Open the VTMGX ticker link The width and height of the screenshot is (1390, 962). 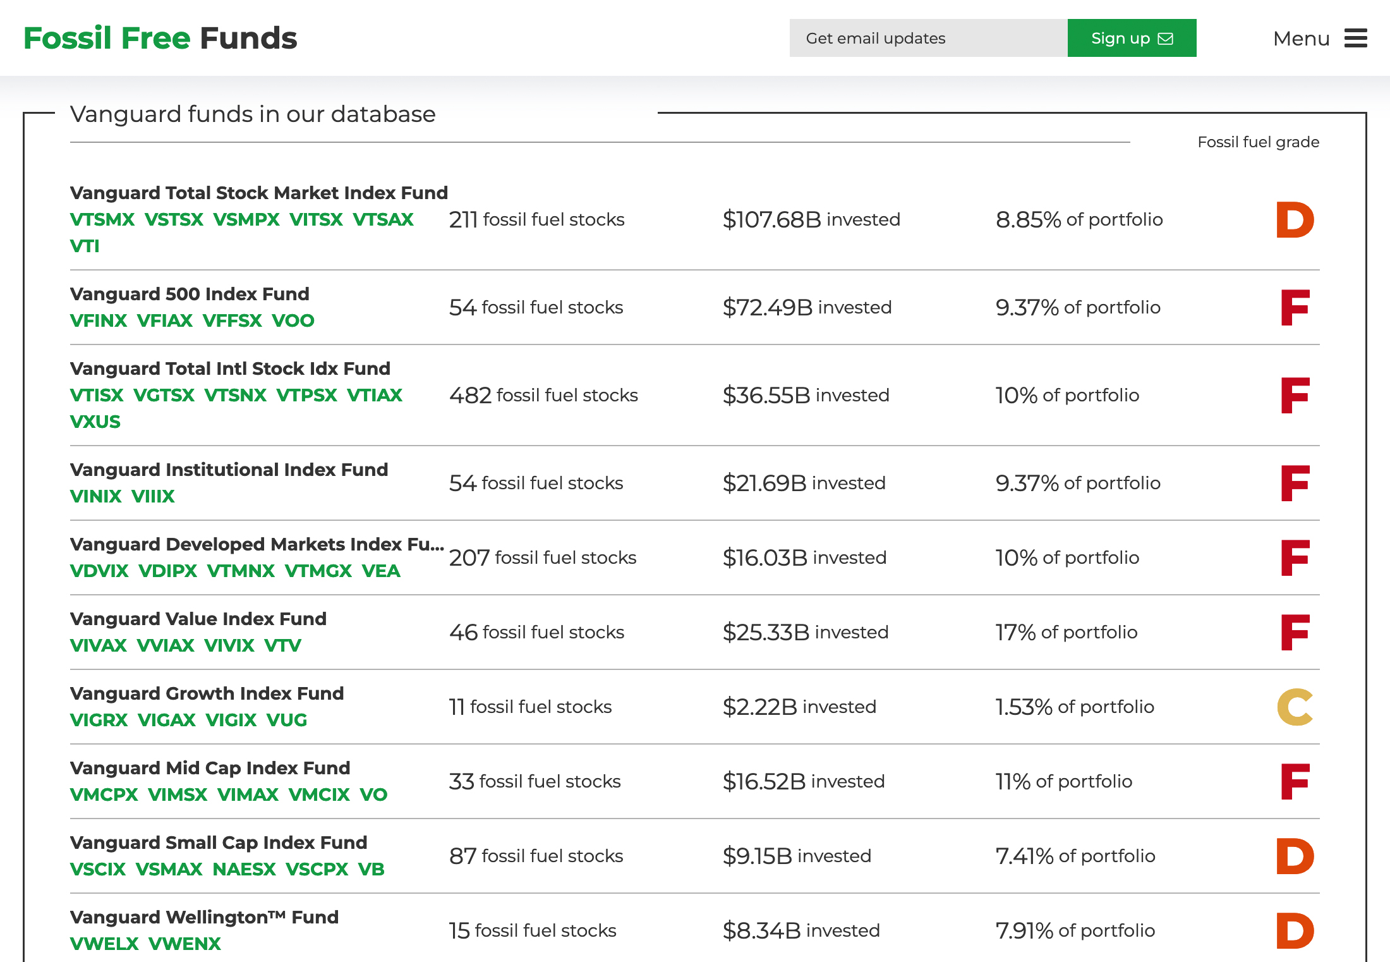318,571
